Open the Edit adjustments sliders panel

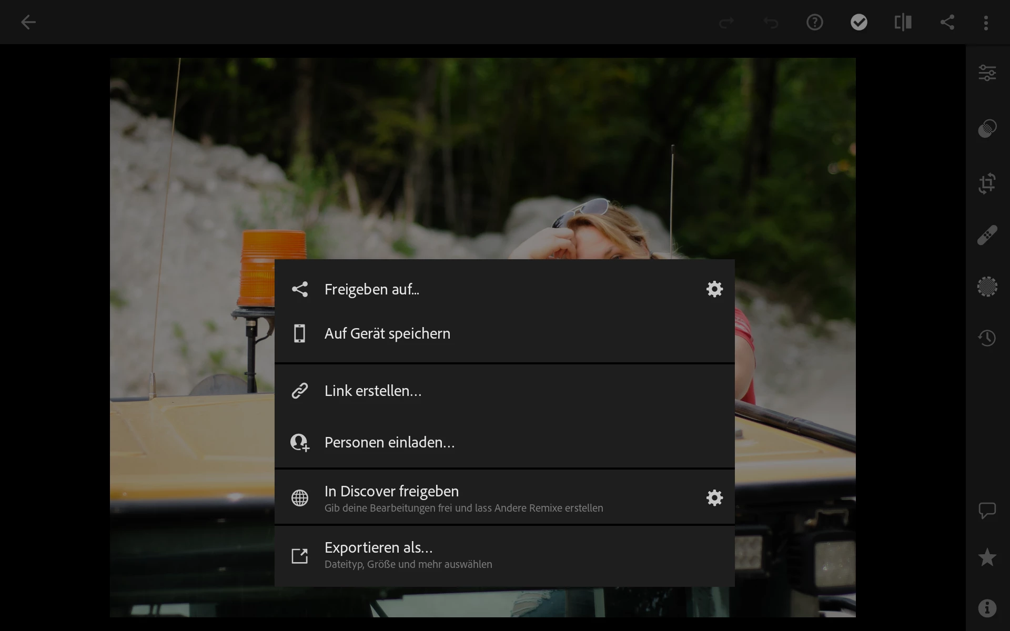pyautogui.click(x=987, y=73)
